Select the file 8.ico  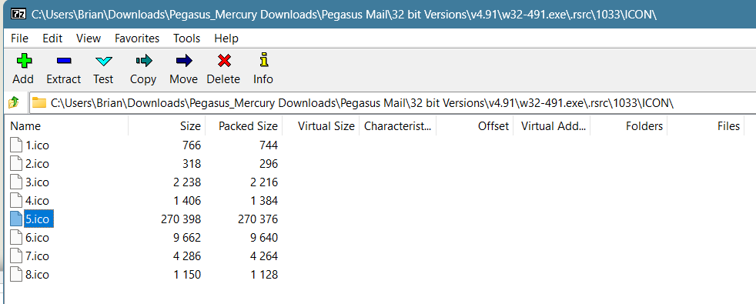37,275
